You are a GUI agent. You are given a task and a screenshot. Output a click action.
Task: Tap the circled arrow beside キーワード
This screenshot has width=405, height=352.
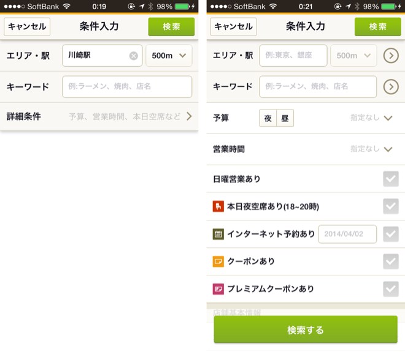tap(391, 87)
